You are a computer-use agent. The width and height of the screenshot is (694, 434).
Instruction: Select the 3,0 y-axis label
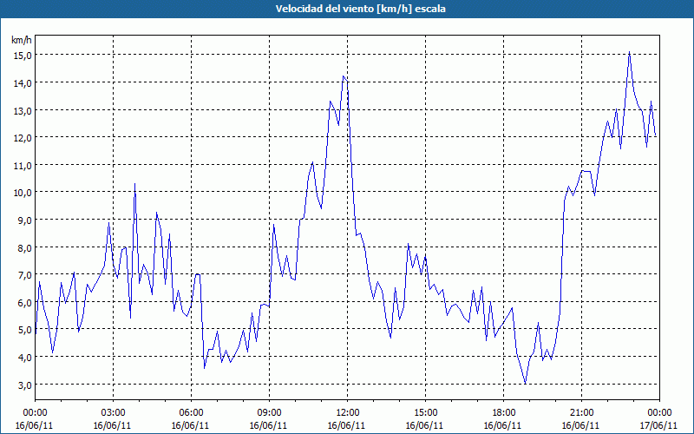click(x=22, y=385)
